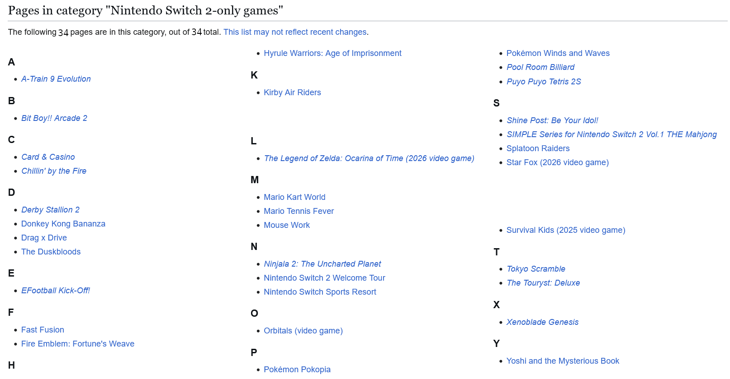Open Donkey Kong Bananza link
The height and width of the screenshot is (379, 730).
[63, 224]
